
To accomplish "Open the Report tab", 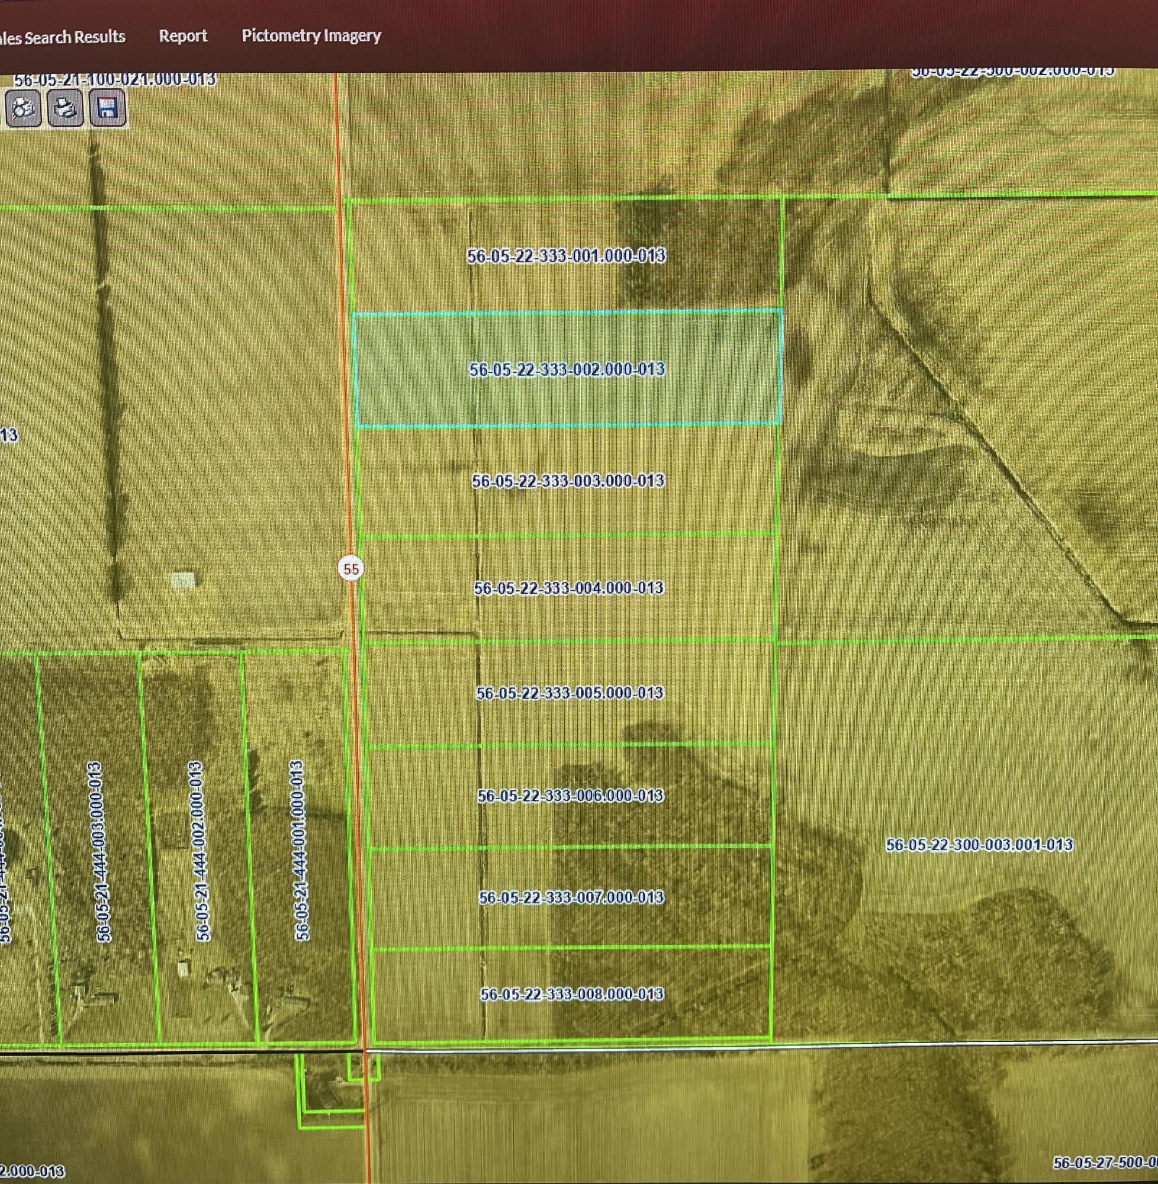I will pyautogui.click(x=183, y=36).
